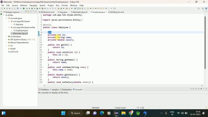
Task: Click the Open Perspective icon
Action: click(x=203, y=8)
